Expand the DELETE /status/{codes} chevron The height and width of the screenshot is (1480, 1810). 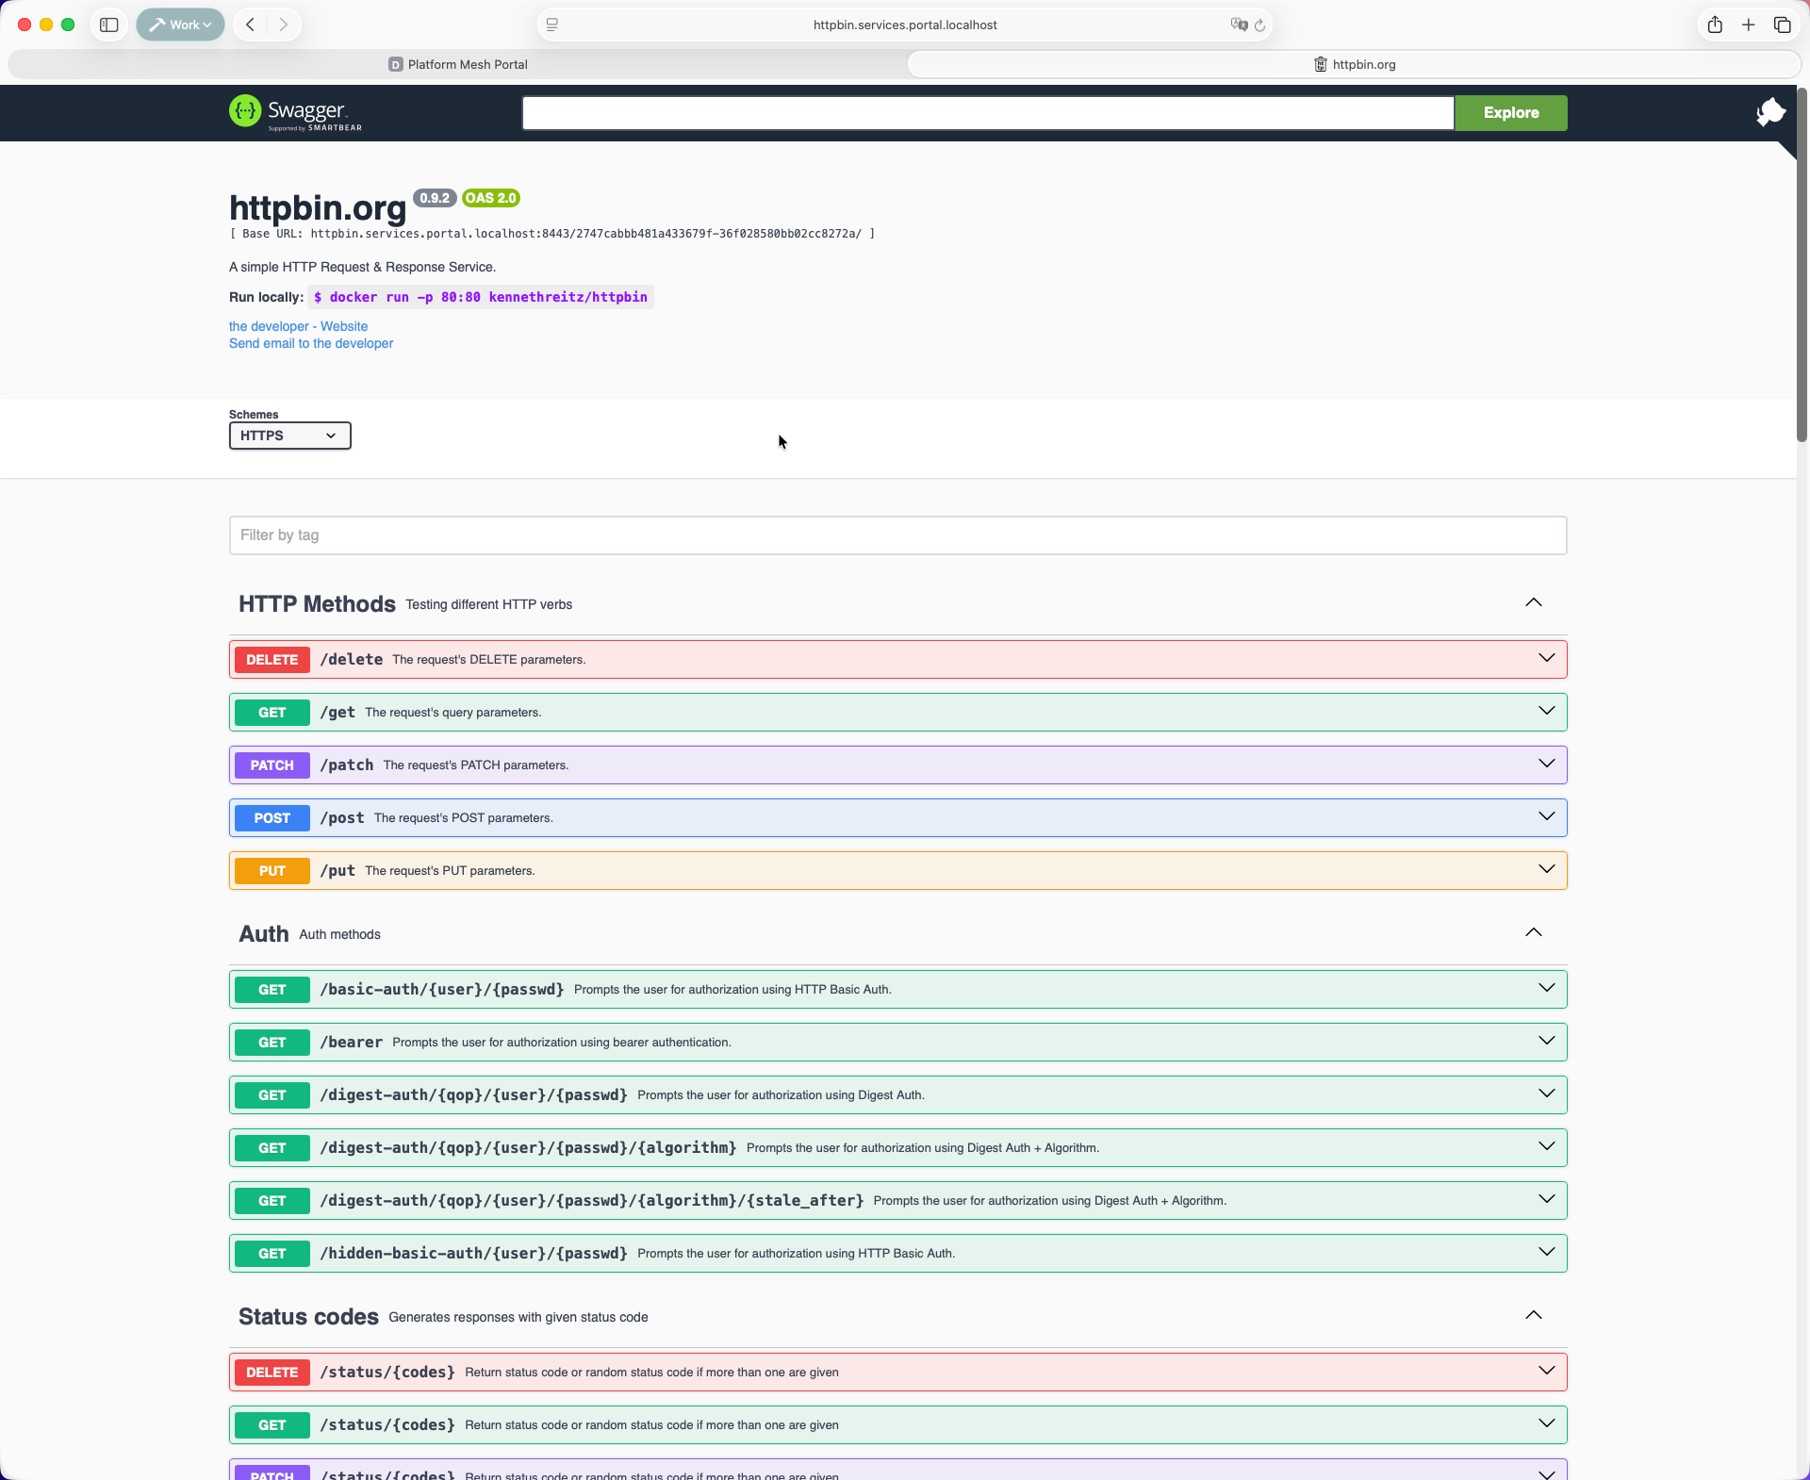[x=1547, y=1371]
